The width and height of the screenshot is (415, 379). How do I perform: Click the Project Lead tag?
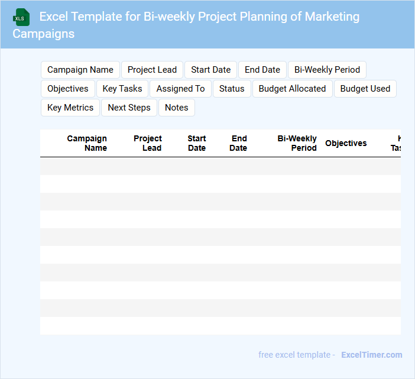point(152,70)
